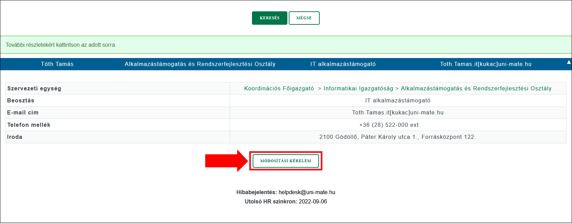Open the MÓDOSÍTÁSI KÉRELEM modification request
572x223 pixels.
[x=286, y=161]
